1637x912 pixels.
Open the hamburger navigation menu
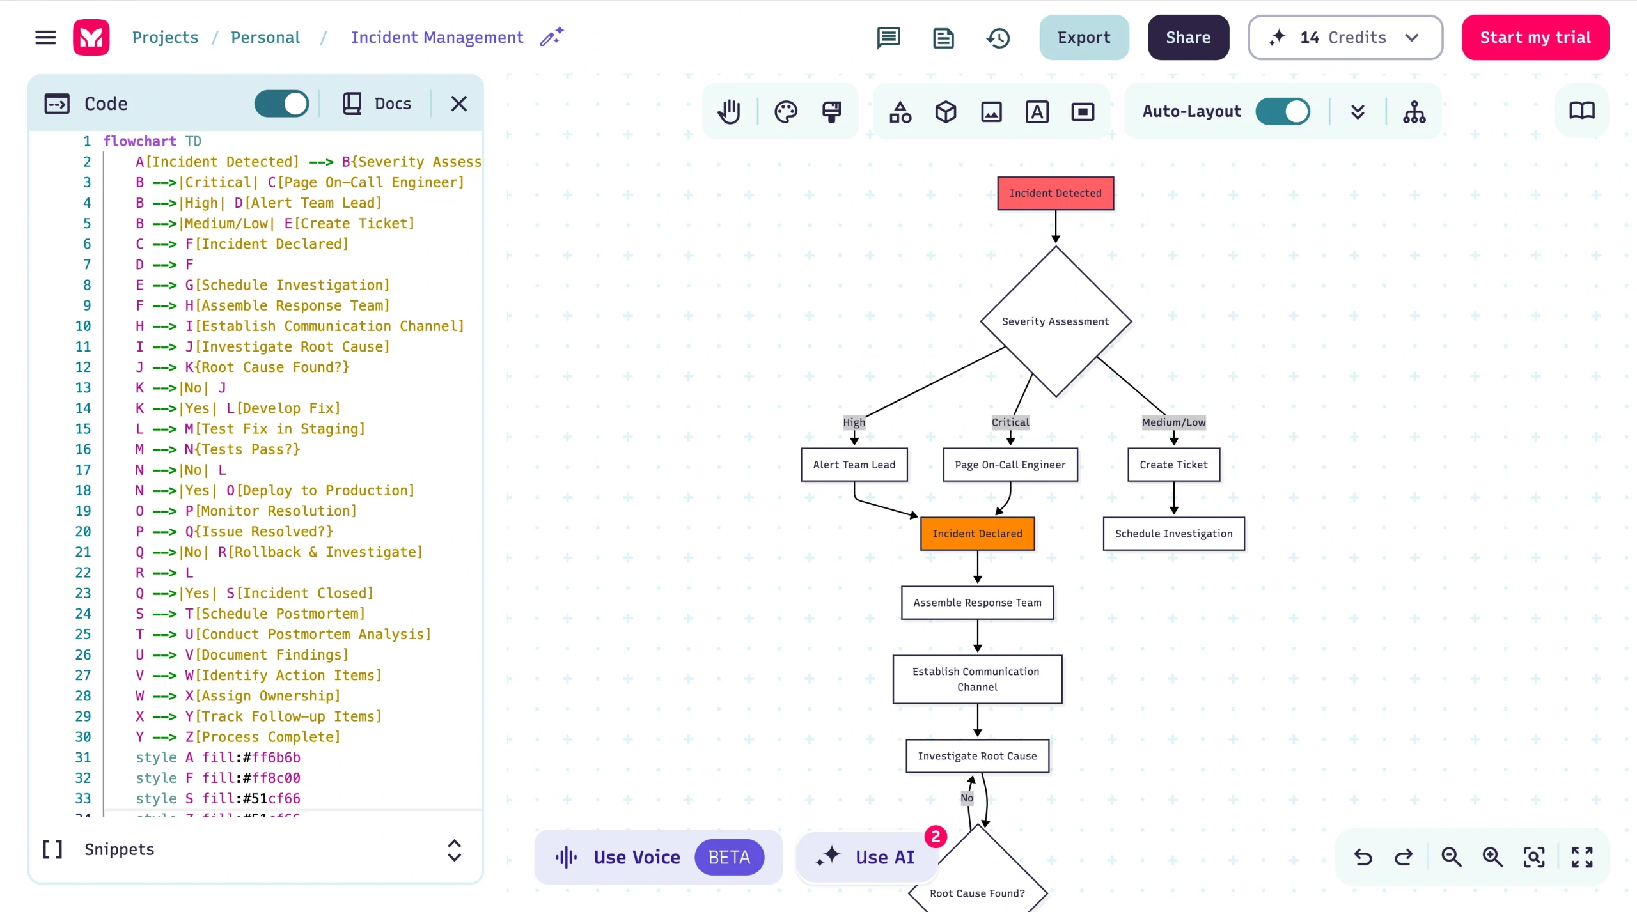(x=45, y=37)
